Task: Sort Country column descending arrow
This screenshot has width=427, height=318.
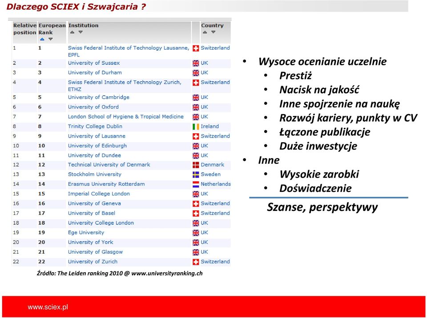Action: pyautogui.click(x=213, y=32)
